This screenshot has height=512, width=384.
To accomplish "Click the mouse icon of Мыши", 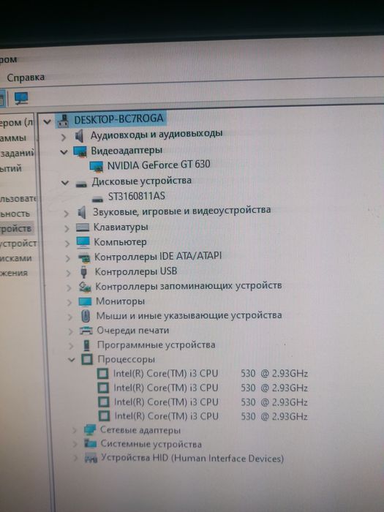I will coord(86,316).
